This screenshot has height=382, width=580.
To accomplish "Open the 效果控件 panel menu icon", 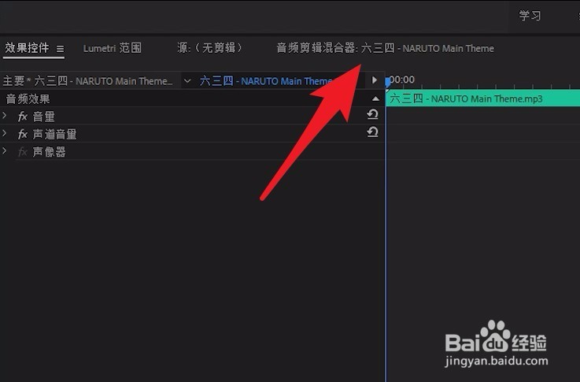I will [x=60, y=49].
